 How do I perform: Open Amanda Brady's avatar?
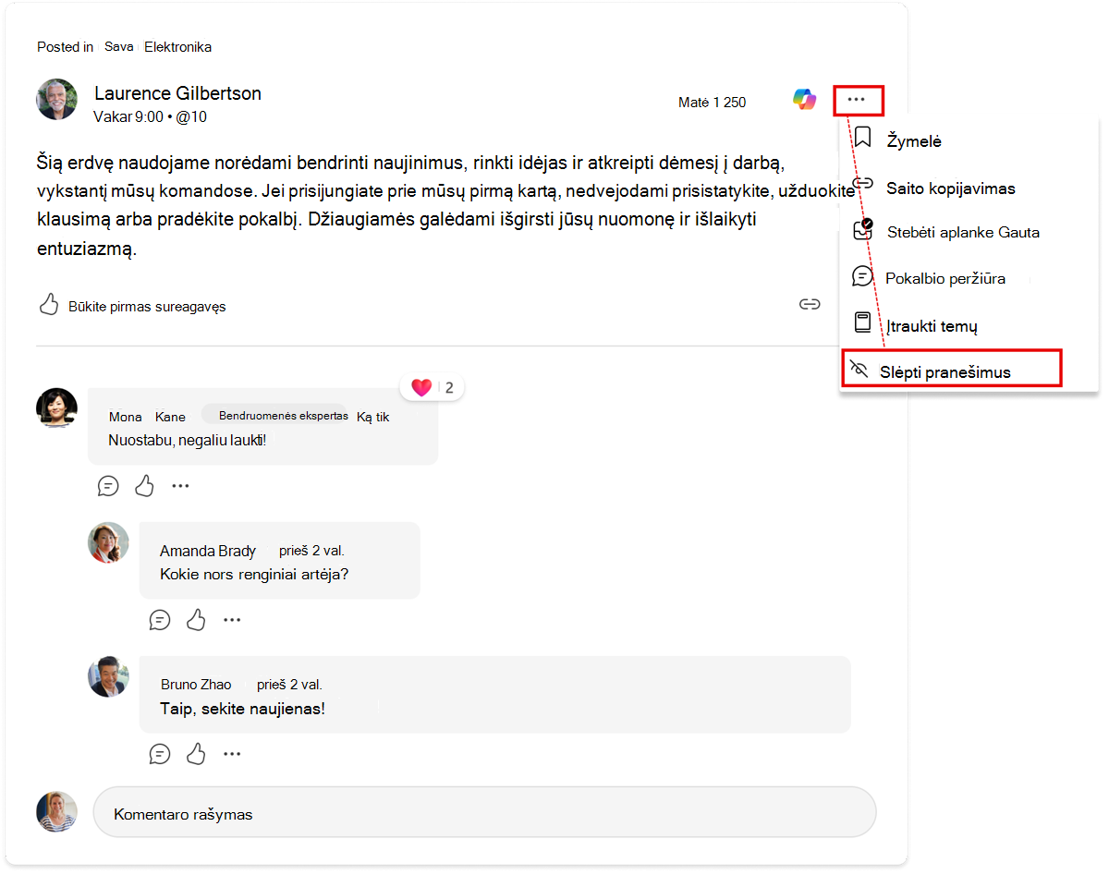[108, 542]
